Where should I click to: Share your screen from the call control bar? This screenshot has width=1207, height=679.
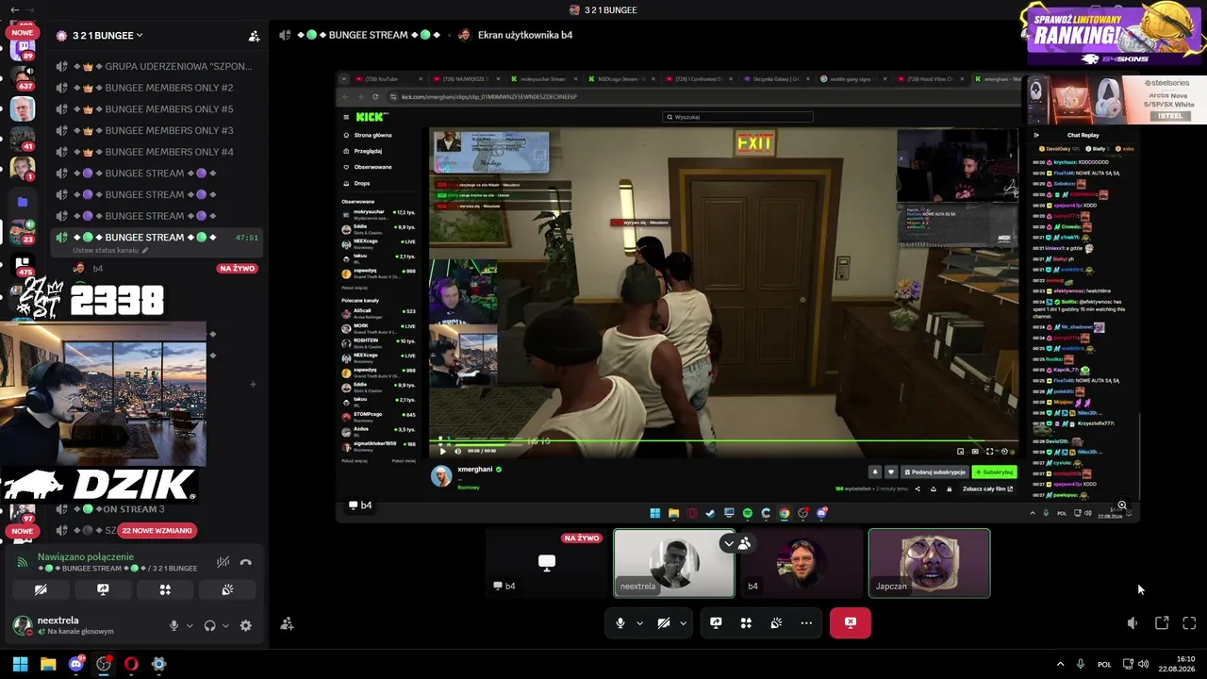point(716,623)
